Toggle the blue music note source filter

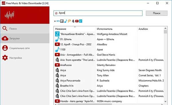click(x=66, y=21)
